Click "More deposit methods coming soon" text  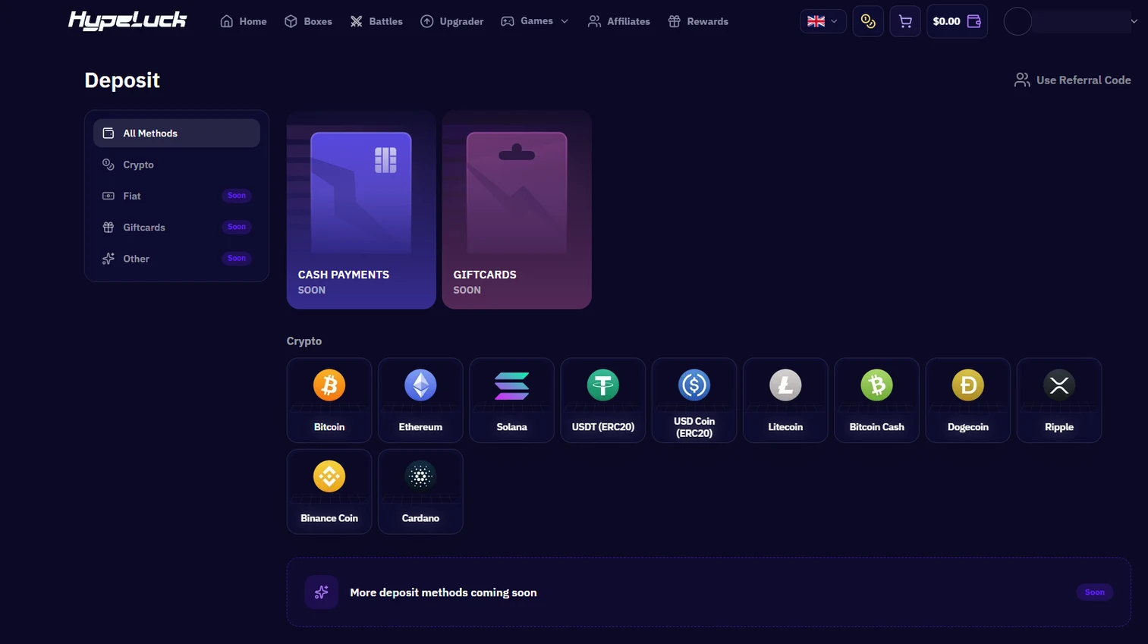tap(443, 592)
